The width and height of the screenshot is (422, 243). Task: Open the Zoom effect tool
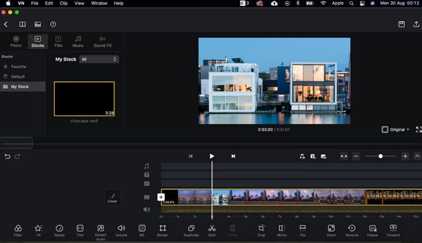click(331, 230)
